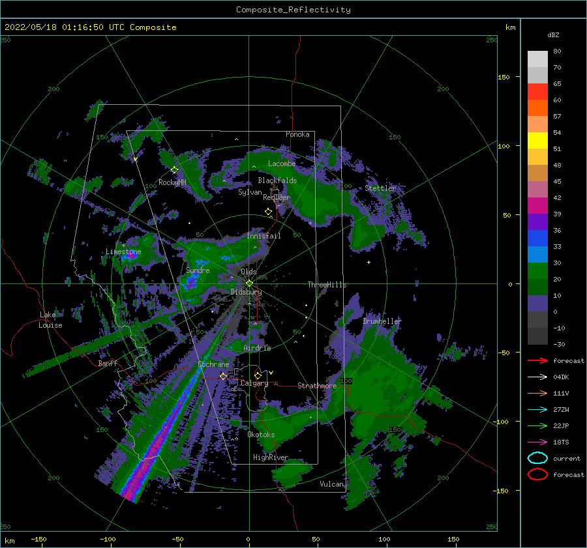Select the Didsbury city label

(x=247, y=292)
